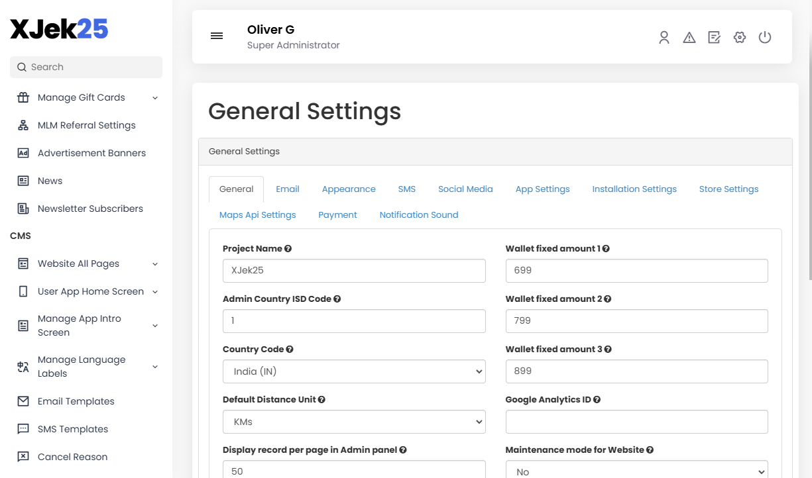Open the Country Code dropdown showing India
The width and height of the screenshot is (812, 478).
pyautogui.click(x=354, y=371)
